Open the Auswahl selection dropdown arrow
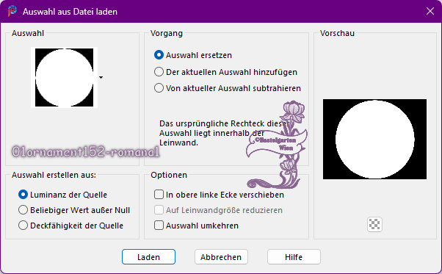The image size is (442, 274). click(x=101, y=77)
